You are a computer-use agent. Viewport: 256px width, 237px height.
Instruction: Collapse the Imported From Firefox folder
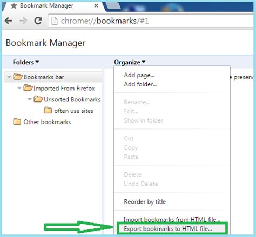pyautogui.click(x=19, y=88)
